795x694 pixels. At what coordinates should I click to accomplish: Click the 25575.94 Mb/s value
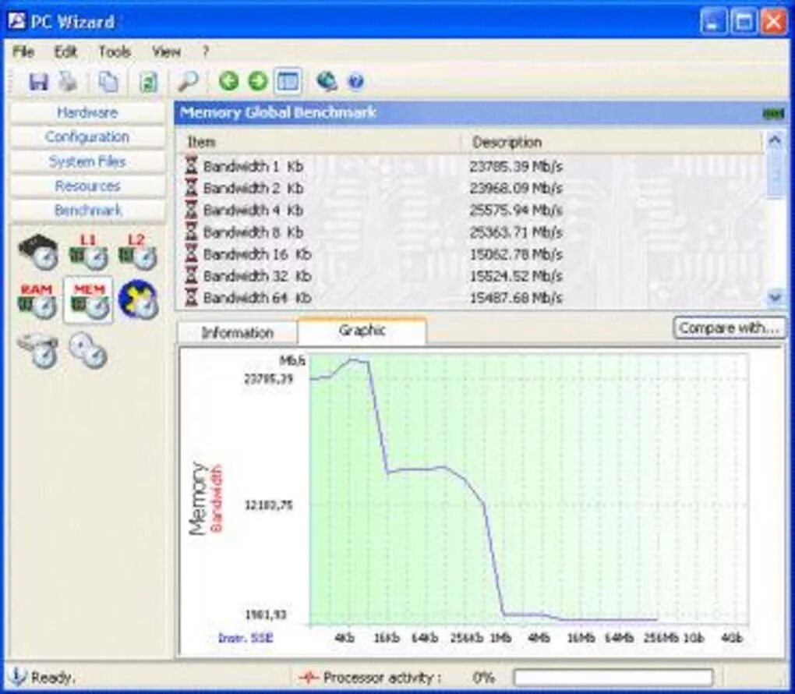[x=516, y=210]
